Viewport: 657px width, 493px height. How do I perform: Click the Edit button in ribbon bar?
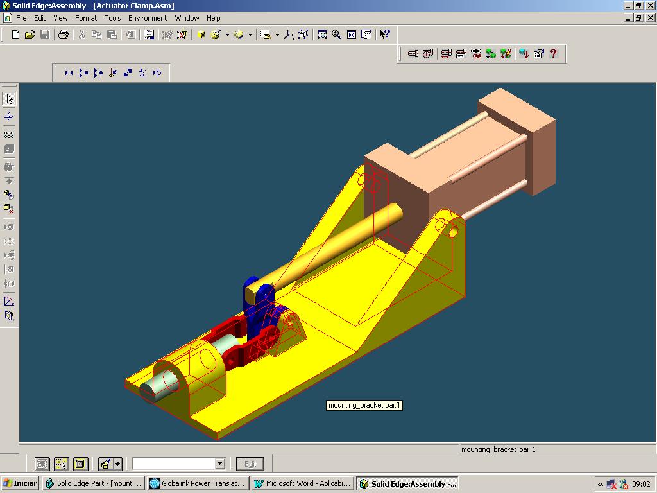[250, 463]
